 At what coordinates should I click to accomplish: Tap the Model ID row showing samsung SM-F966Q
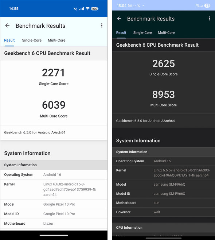click(164, 194)
